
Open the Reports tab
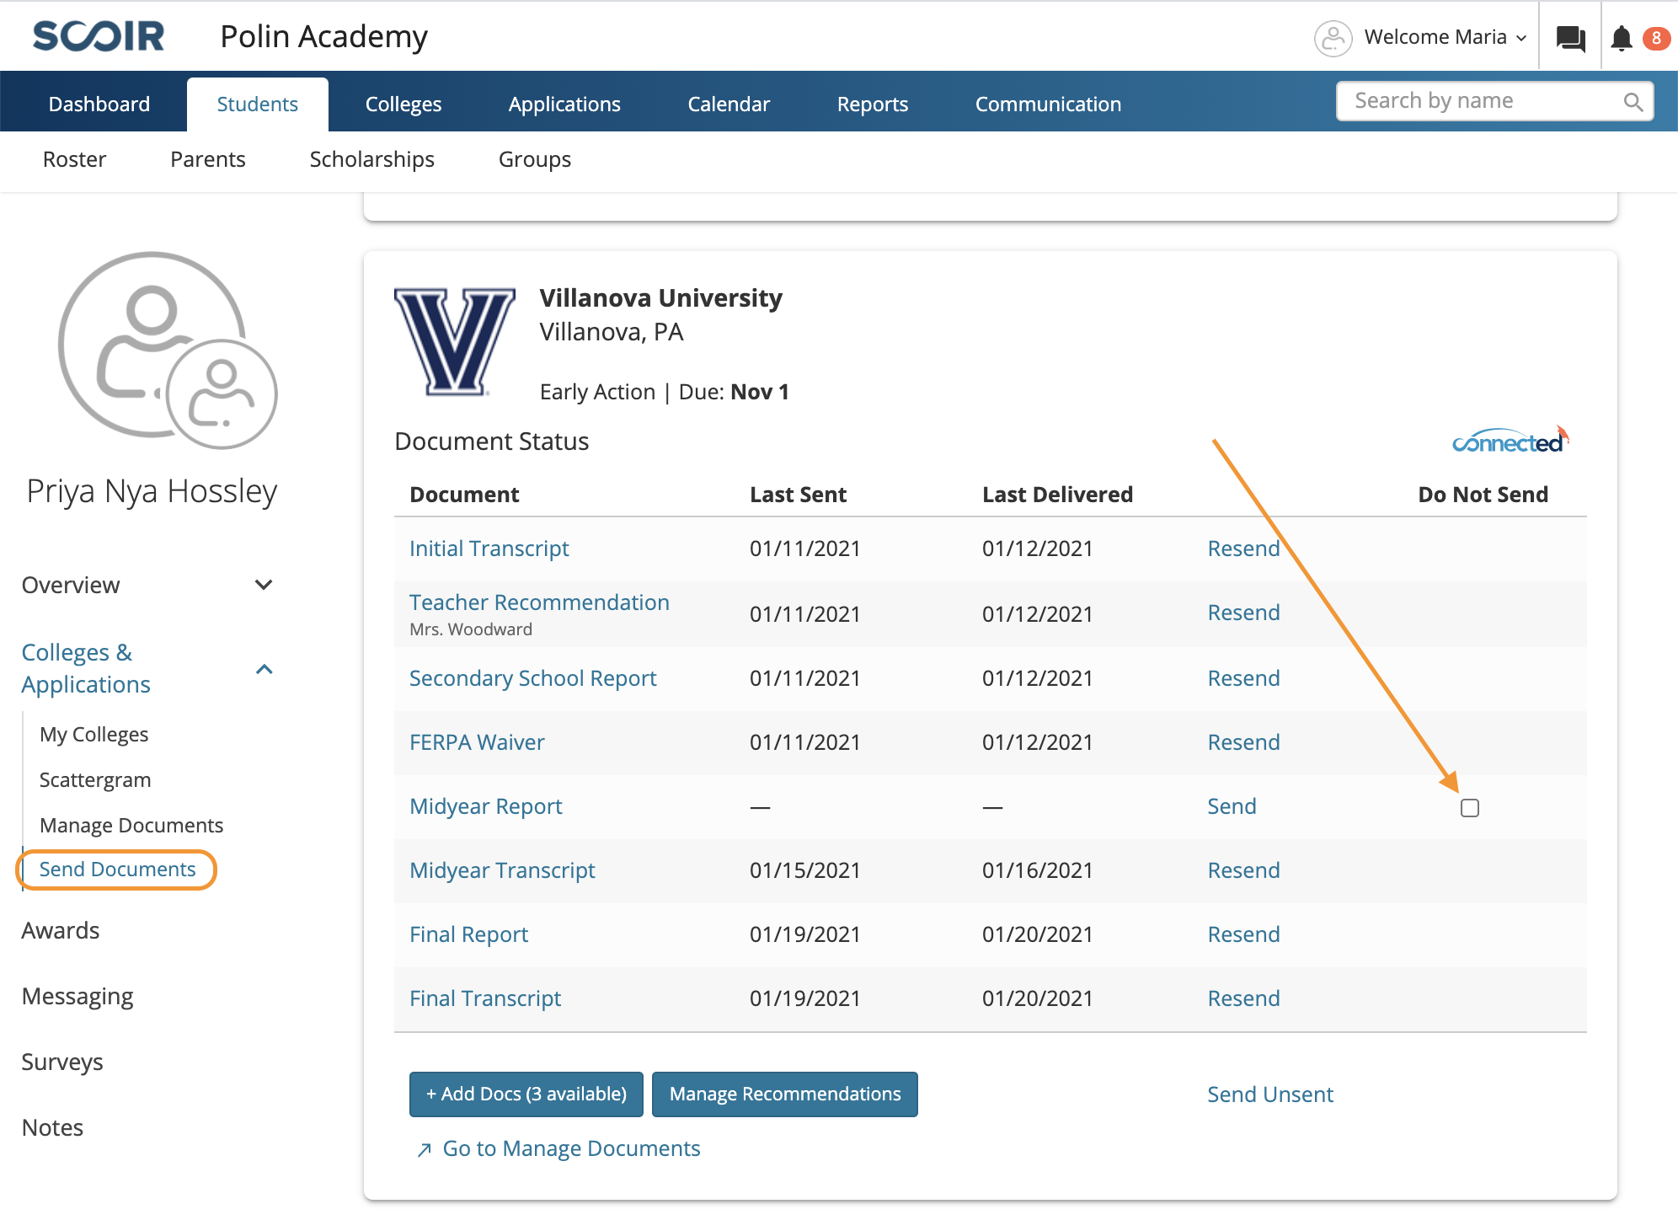click(873, 104)
